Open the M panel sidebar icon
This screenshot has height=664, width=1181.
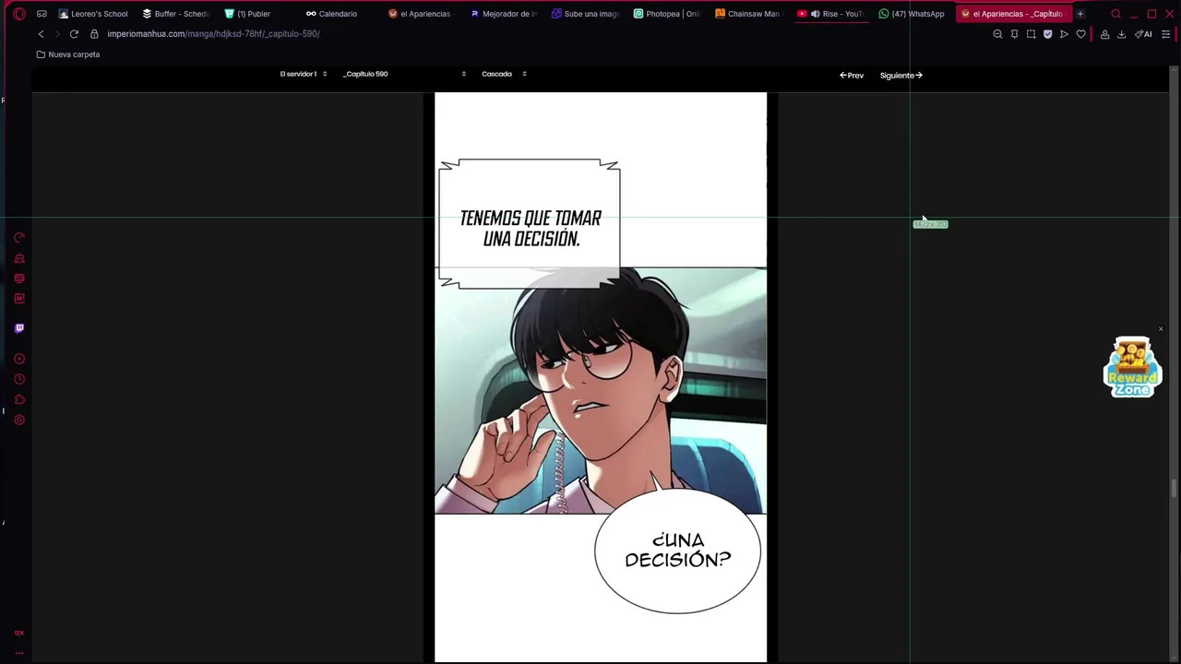click(19, 298)
